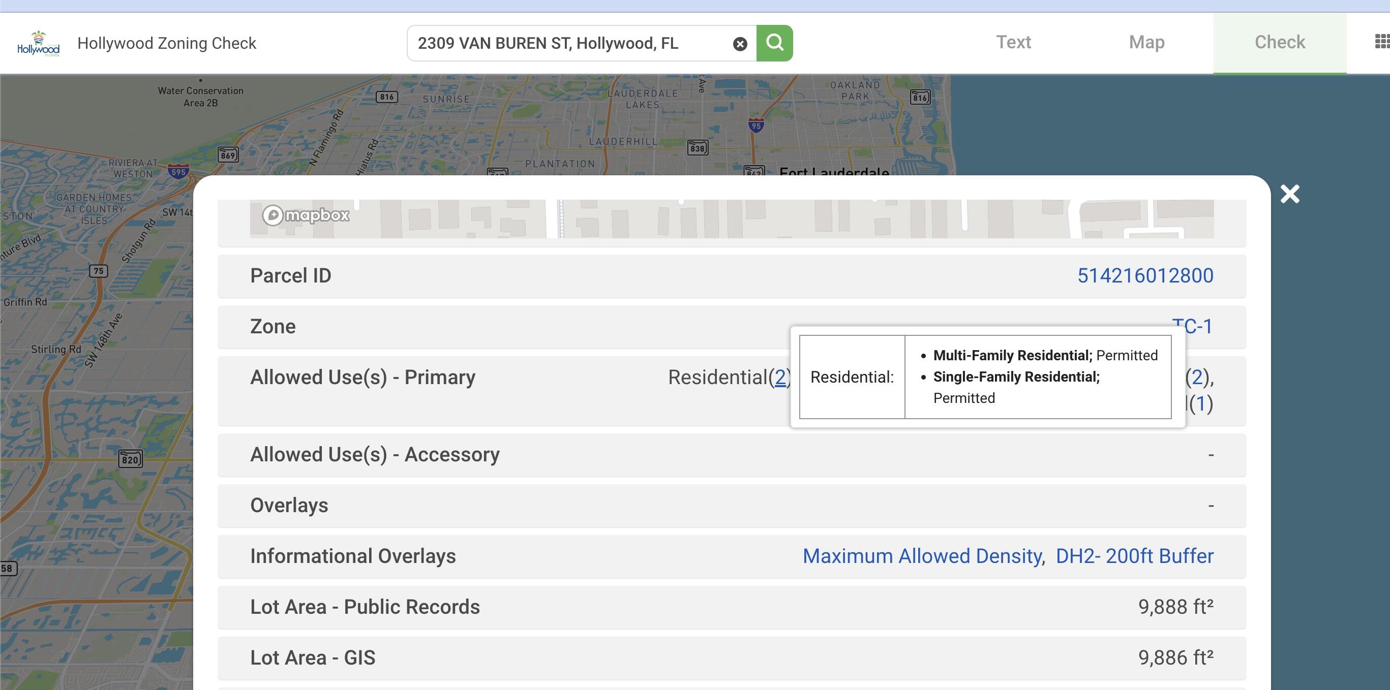Open the DH2- 200ft Buffer link

[x=1134, y=556]
